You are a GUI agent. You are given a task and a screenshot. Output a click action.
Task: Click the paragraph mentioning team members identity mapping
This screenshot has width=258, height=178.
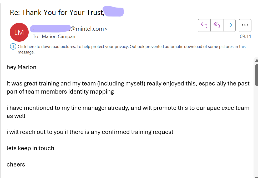(x=128, y=88)
